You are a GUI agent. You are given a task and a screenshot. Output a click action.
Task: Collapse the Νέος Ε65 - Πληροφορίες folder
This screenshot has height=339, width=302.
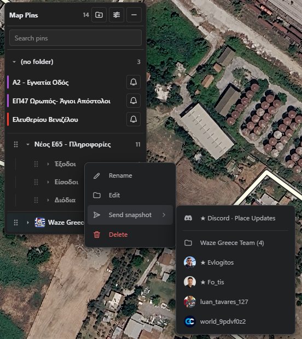tap(28, 144)
